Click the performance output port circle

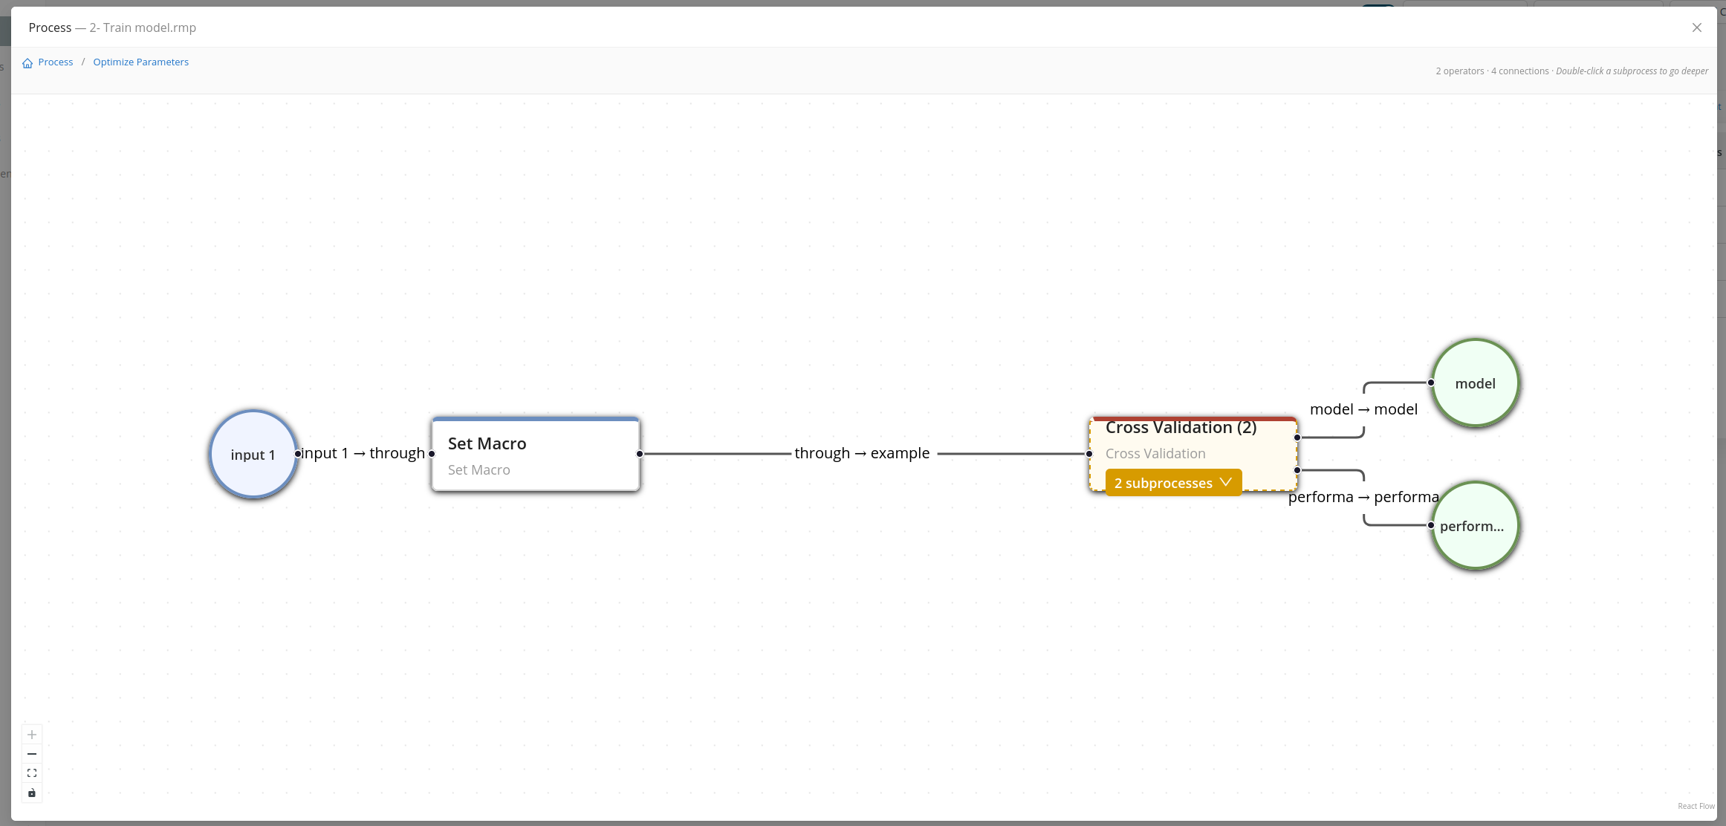click(x=1476, y=525)
